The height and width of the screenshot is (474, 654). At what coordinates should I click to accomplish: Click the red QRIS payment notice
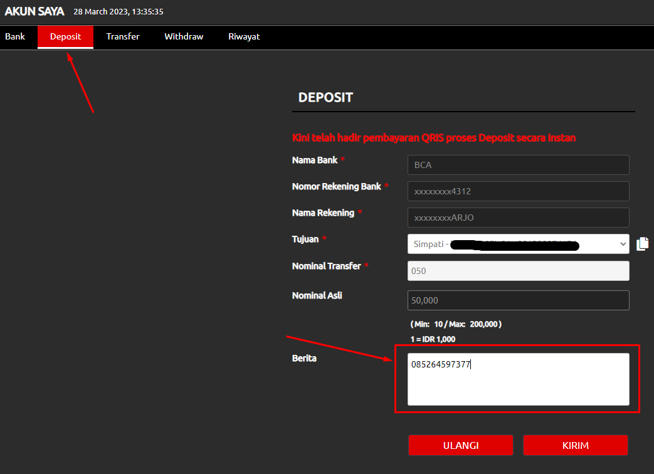click(x=434, y=138)
